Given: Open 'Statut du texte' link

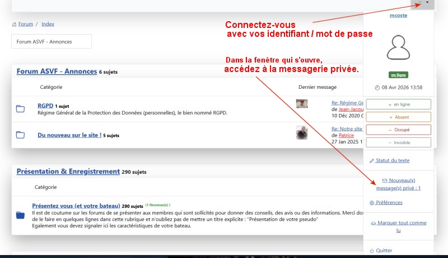Looking at the screenshot, I should click(392, 161).
